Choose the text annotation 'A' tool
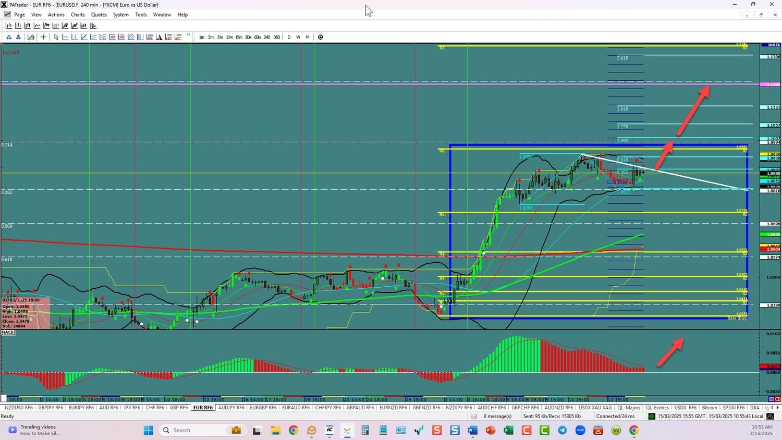The image size is (782, 440). pyautogui.click(x=159, y=37)
